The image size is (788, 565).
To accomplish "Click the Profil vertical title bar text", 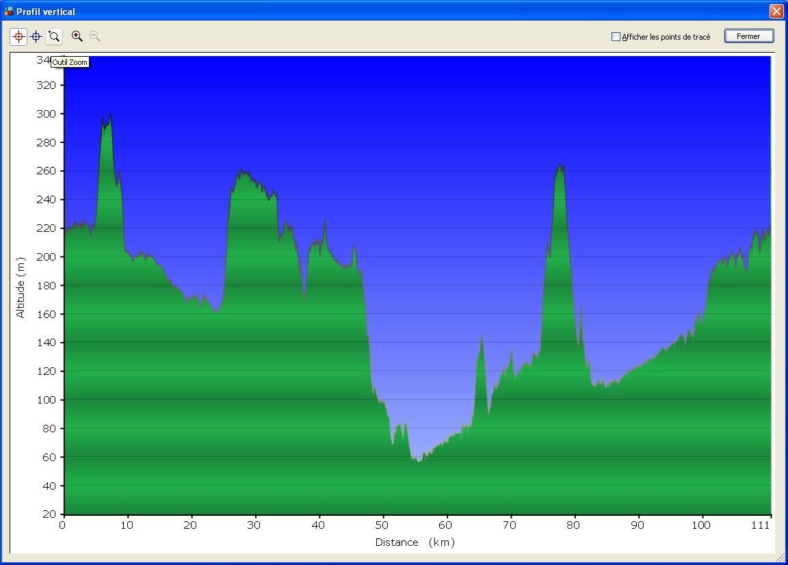I will coord(46,12).
